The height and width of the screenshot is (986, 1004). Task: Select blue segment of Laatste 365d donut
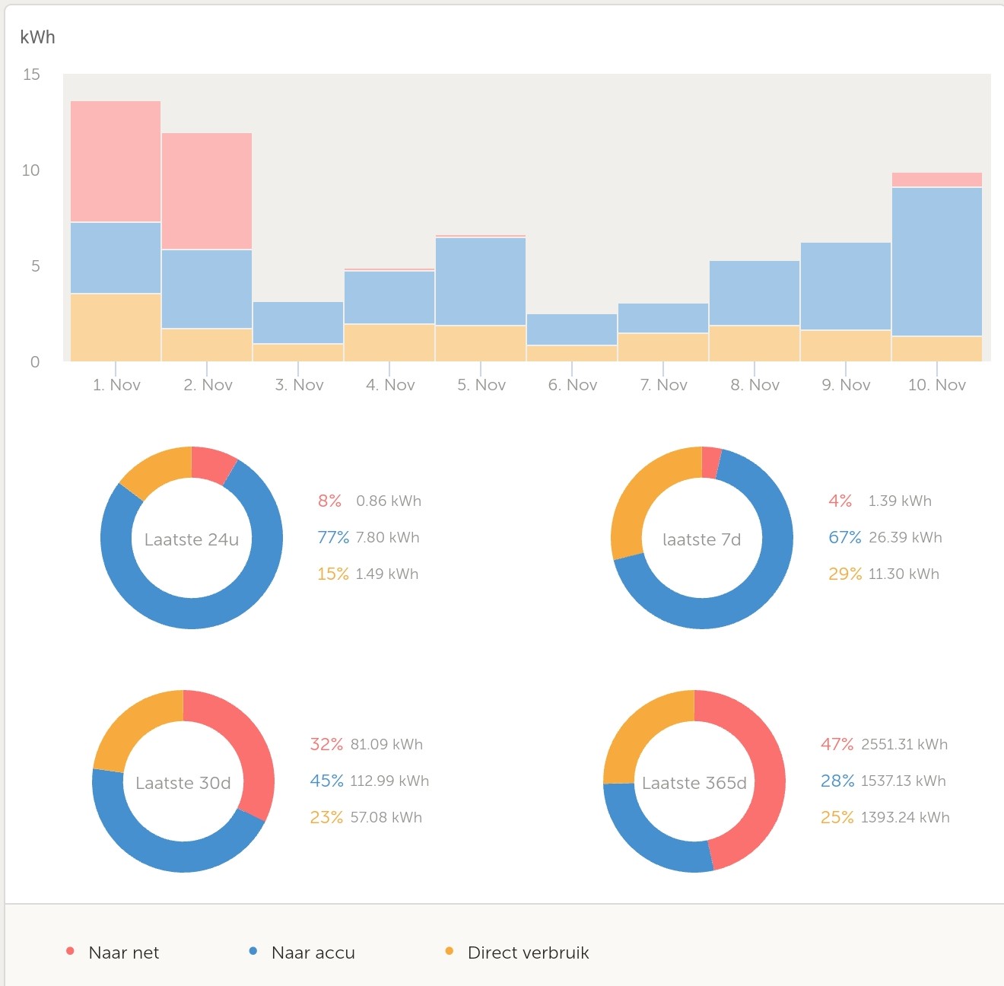[x=647, y=837]
